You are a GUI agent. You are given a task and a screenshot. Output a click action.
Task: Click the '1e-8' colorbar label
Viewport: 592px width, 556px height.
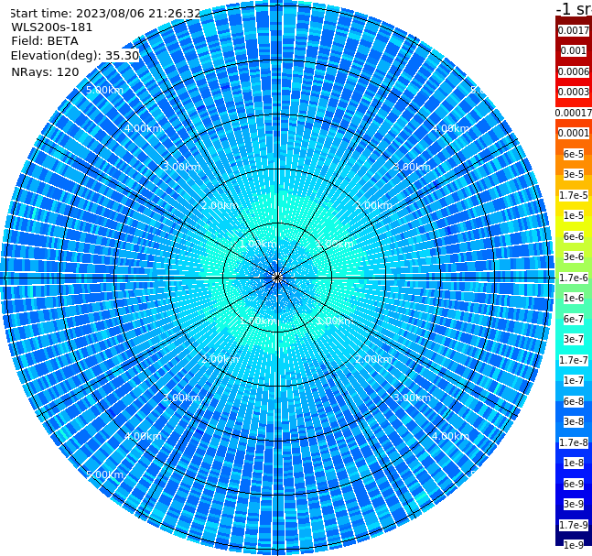pyautogui.click(x=574, y=463)
